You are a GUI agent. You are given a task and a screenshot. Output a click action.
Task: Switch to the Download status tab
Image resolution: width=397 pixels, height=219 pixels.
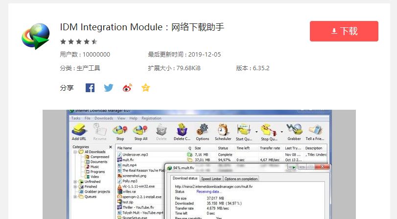(x=185, y=178)
